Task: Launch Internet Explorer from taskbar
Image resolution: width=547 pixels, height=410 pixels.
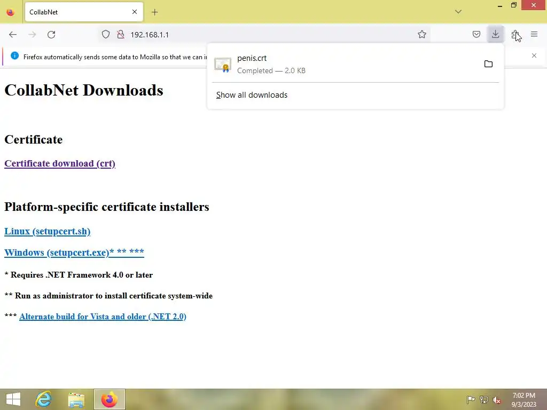Action: click(44, 399)
